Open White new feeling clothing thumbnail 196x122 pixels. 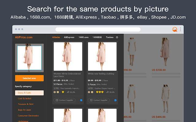pyautogui.click(x=102, y=56)
